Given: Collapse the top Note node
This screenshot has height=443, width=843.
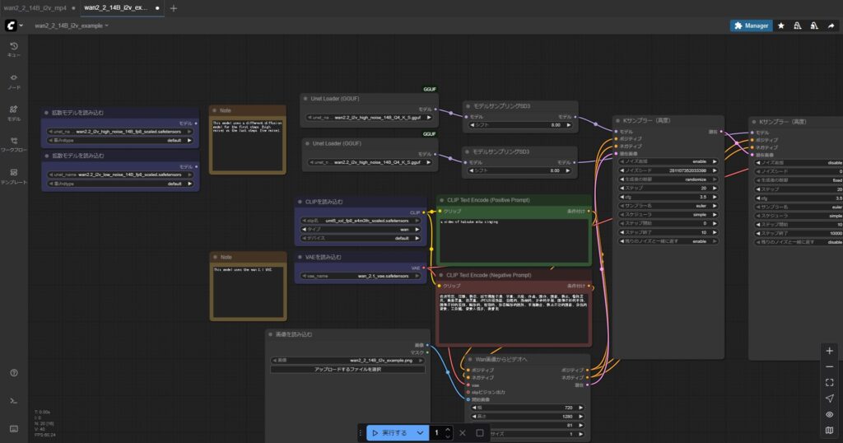Looking at the screenshot, I should pyautogui.click(x=215, y=110).
